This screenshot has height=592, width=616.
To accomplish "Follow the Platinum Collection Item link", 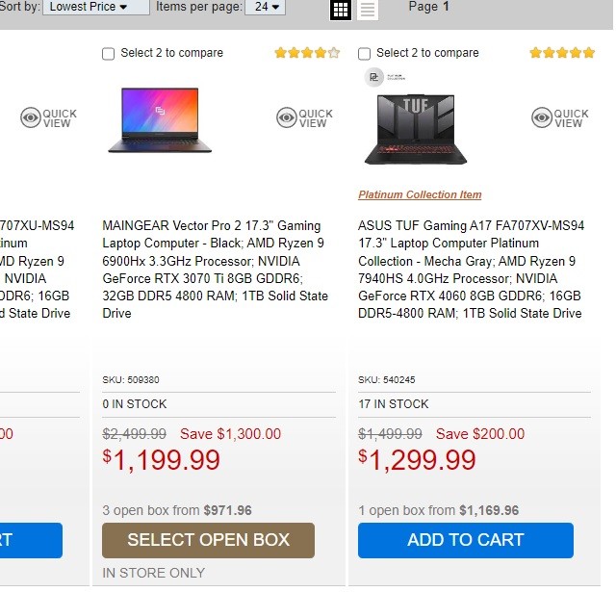I will [420, 194].
